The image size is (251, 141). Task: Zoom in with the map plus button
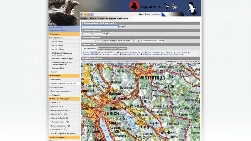(x=86, y=75)
